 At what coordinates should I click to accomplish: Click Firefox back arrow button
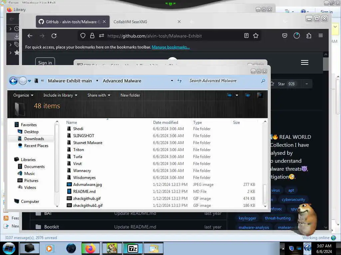point(30,36)
